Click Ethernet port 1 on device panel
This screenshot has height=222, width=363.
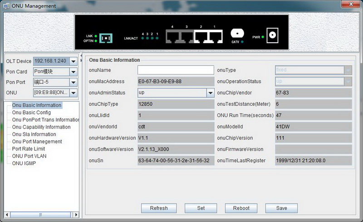(215, 36)
